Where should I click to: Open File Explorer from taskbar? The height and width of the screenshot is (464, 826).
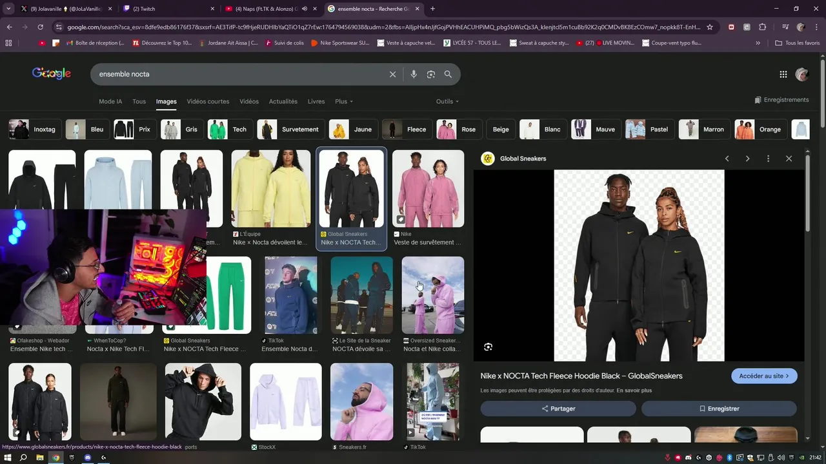[40, 458]
